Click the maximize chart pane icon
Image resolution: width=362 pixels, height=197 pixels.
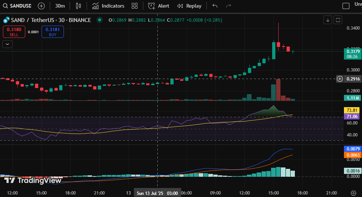(338, 20)
